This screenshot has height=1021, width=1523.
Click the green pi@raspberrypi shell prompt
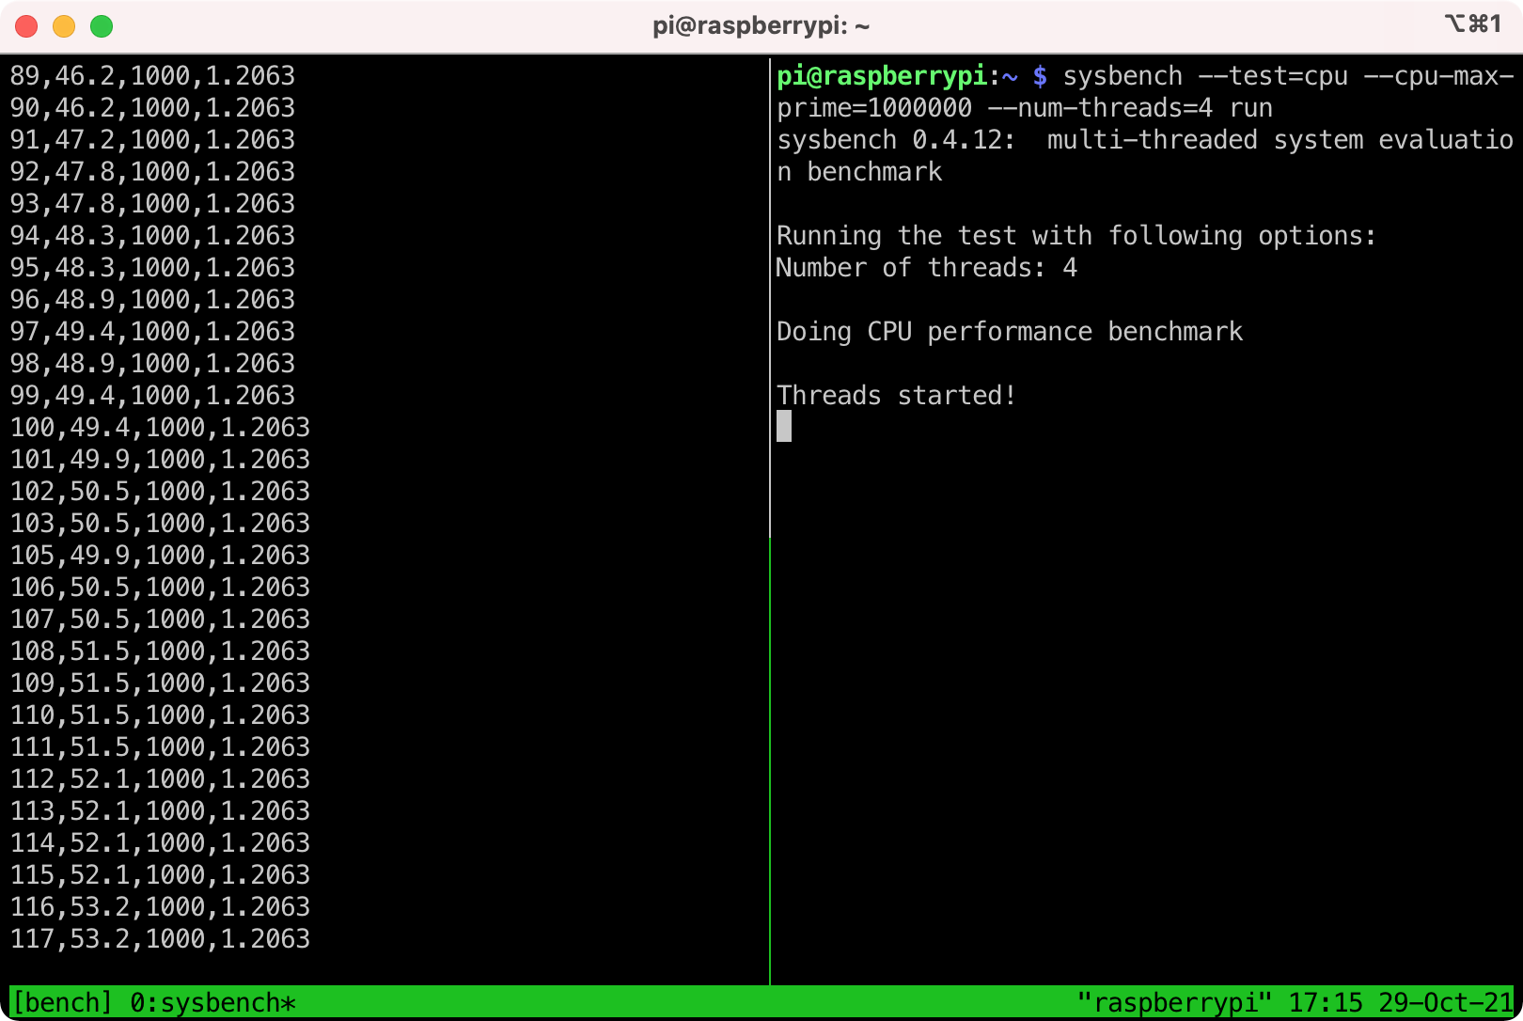882,76
